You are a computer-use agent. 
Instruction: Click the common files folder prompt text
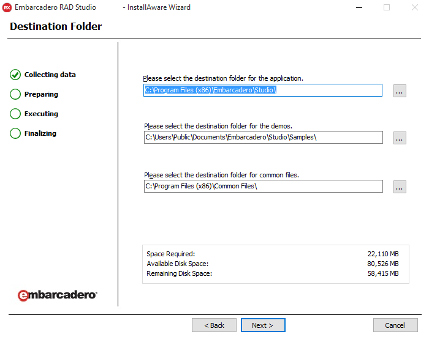click(222, 175)
